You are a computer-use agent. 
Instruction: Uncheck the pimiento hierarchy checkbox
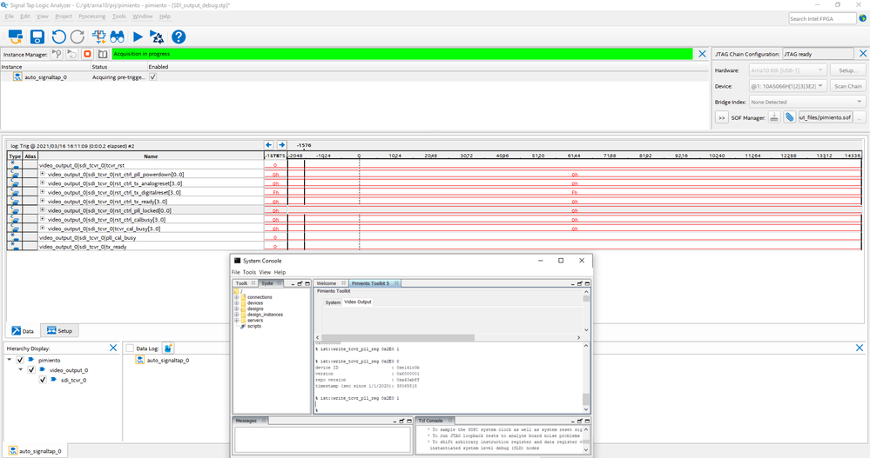[20, 360]
